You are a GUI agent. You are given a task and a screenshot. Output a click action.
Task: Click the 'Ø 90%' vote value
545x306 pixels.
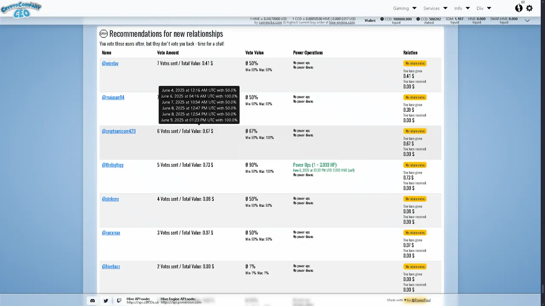tap(252, 165)
